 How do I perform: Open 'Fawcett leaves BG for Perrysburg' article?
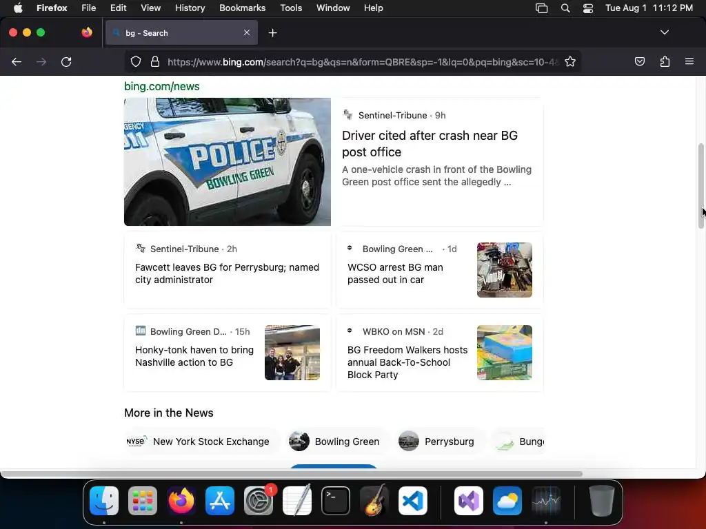227,273
